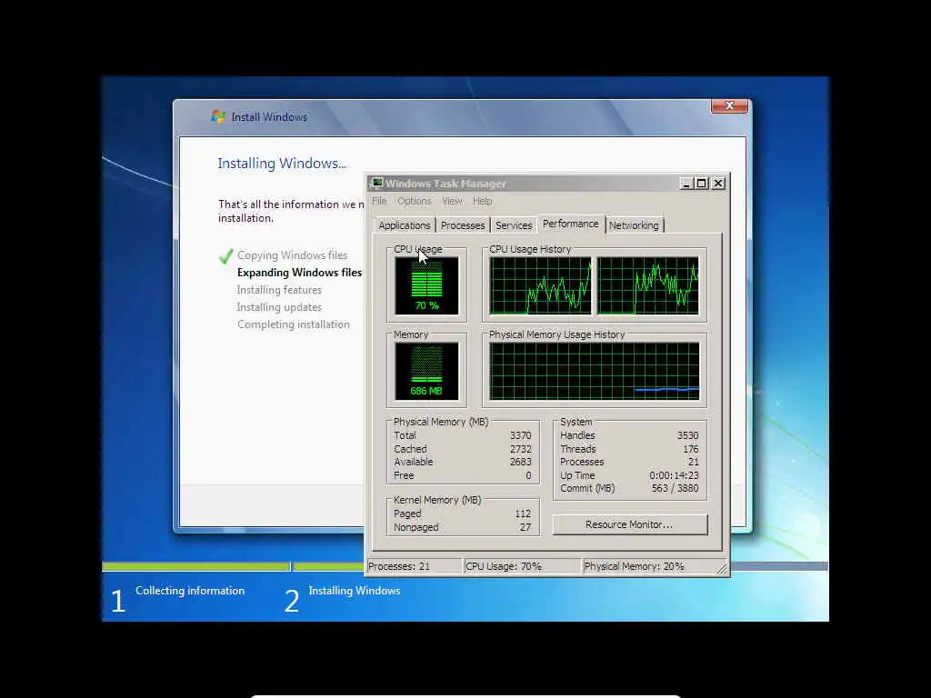Minimize the Windows Task Manager window
Screen dimensions: 931x698
click(686, 184)
